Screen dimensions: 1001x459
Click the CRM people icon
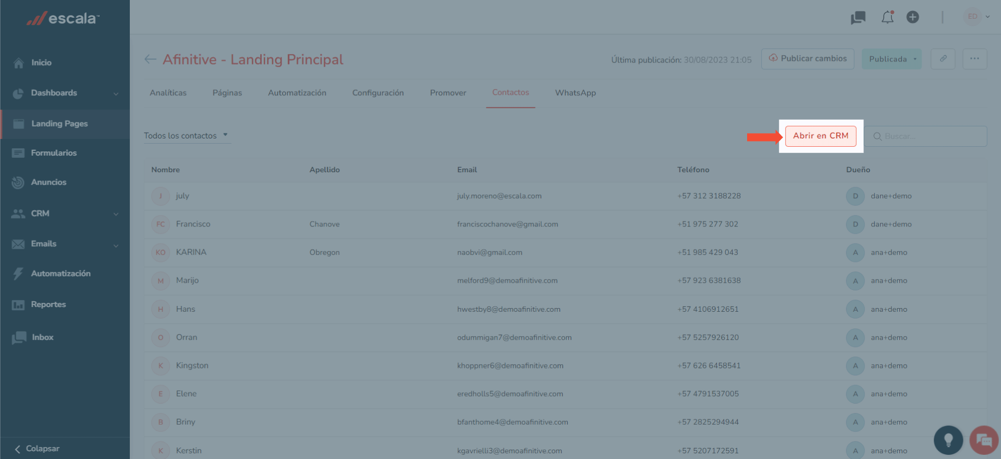coord(18,213)
